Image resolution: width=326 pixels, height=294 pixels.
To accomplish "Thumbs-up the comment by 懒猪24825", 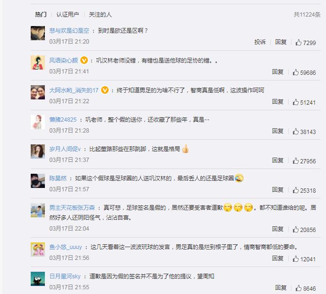I will (x=295, y=132).
